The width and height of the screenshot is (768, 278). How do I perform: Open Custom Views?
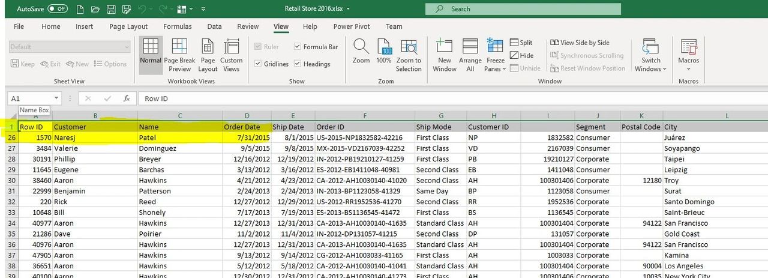click(x=231, y=55)
